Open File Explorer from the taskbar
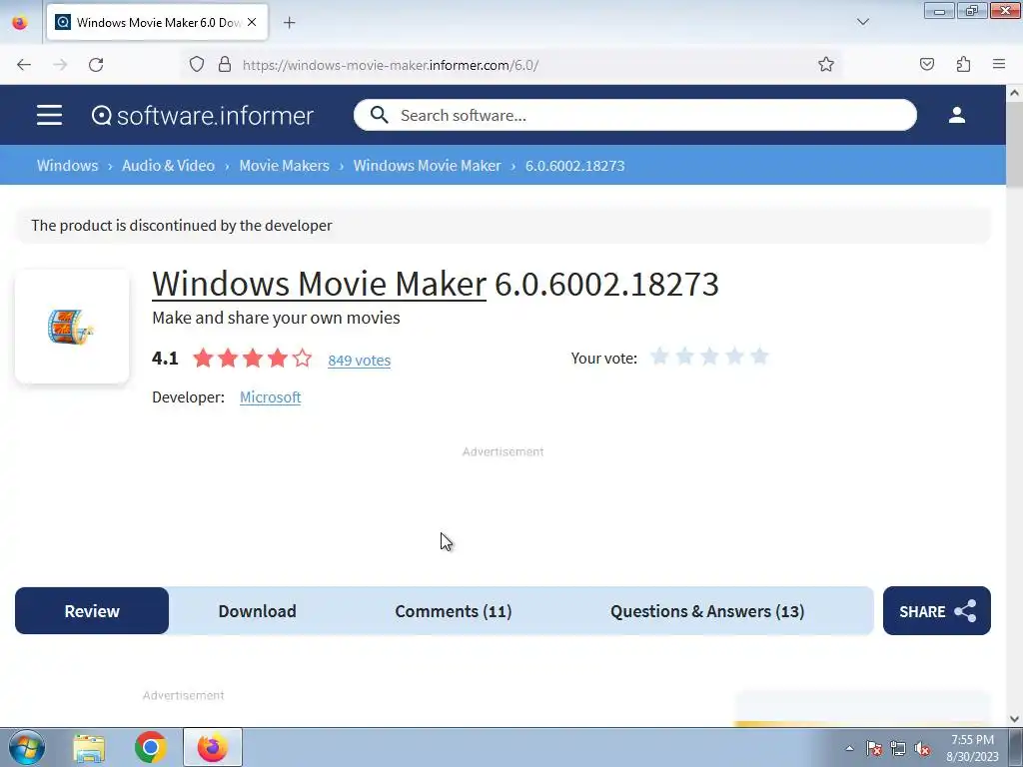 click(x=89, y=747)
